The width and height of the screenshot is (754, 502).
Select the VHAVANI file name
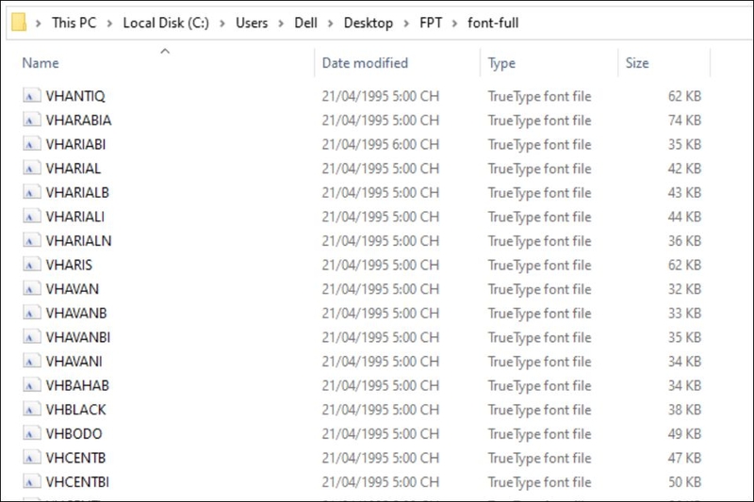pos(74,362)
